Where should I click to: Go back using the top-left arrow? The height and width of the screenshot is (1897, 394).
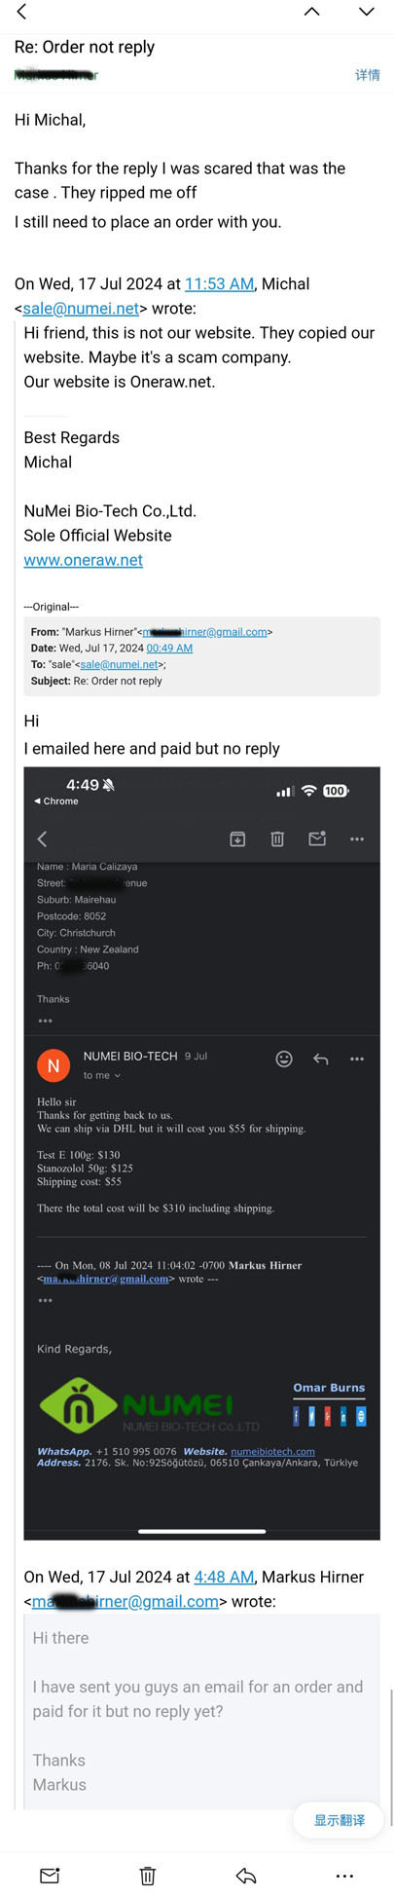coord(21,12)
